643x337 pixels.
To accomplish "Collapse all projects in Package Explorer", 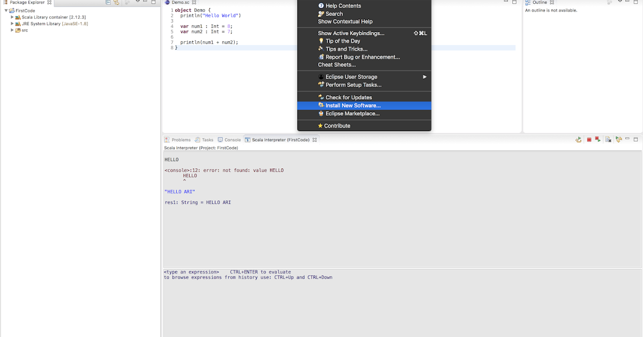I will 109,3.
